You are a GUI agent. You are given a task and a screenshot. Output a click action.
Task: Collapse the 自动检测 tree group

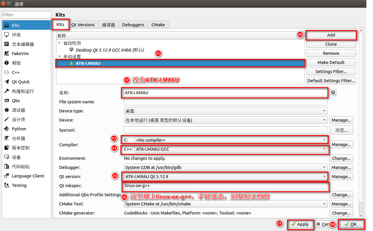pos(59,43)
